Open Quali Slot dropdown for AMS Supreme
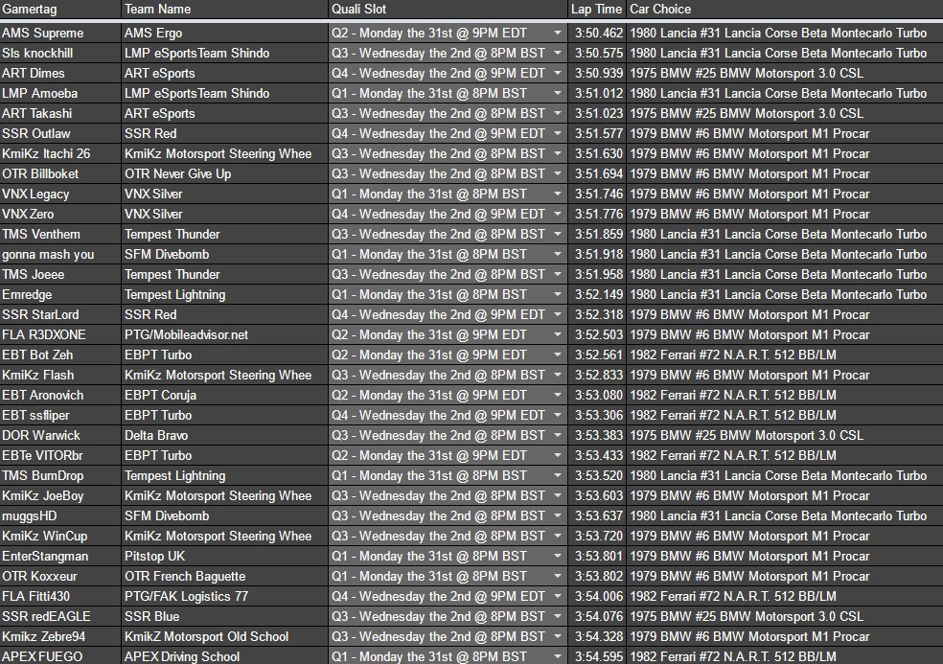Image resolution: width=943 pixels, height=664 pixels. [558, 34]
